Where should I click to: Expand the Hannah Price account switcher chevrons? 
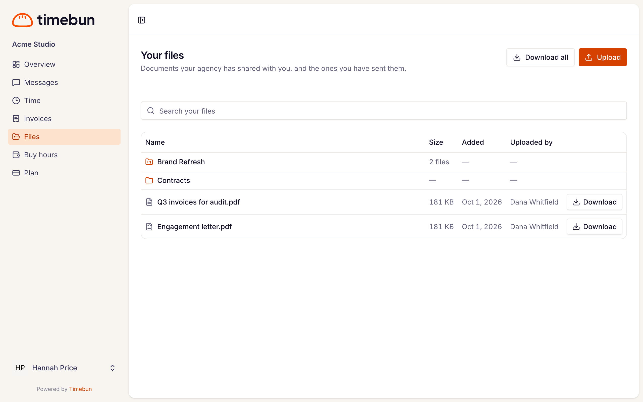(112, 368)
